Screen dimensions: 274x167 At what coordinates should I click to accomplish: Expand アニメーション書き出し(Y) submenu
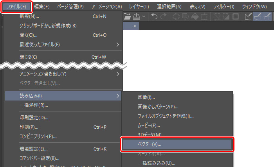click(63, 74)
